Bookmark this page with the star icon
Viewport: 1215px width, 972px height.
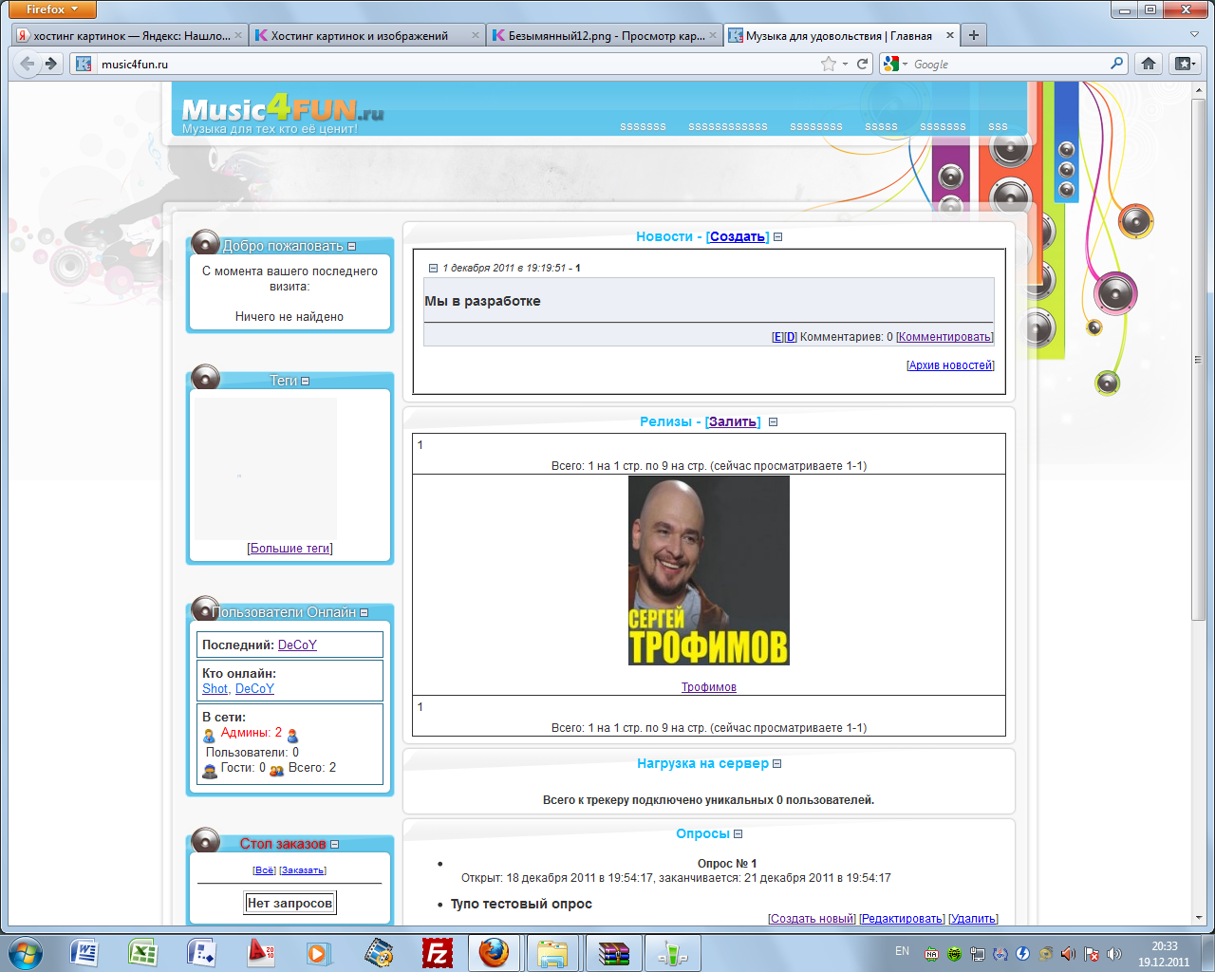click(829, 64)
